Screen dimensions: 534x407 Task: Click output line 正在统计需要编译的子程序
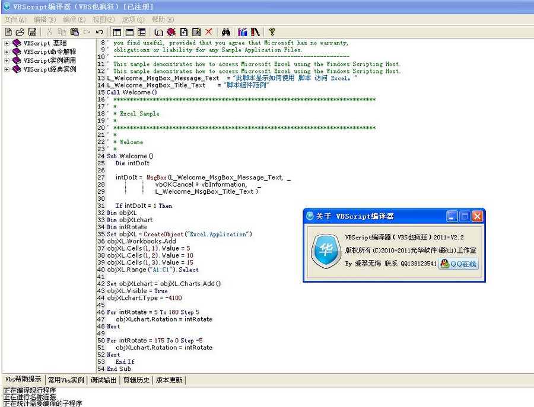pyautogui.click(x=43, y=403)
